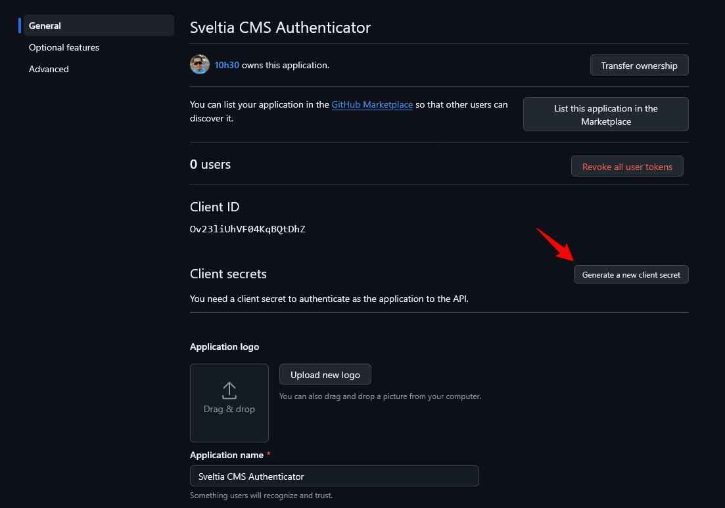Open the General settings tab

tap(99, 26)
